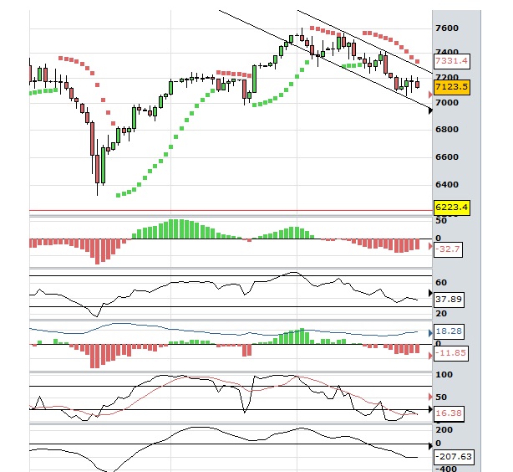513x472 pixels.
Task: Select the orange 7123.5 current price label
Action: [x=452, y=87]
